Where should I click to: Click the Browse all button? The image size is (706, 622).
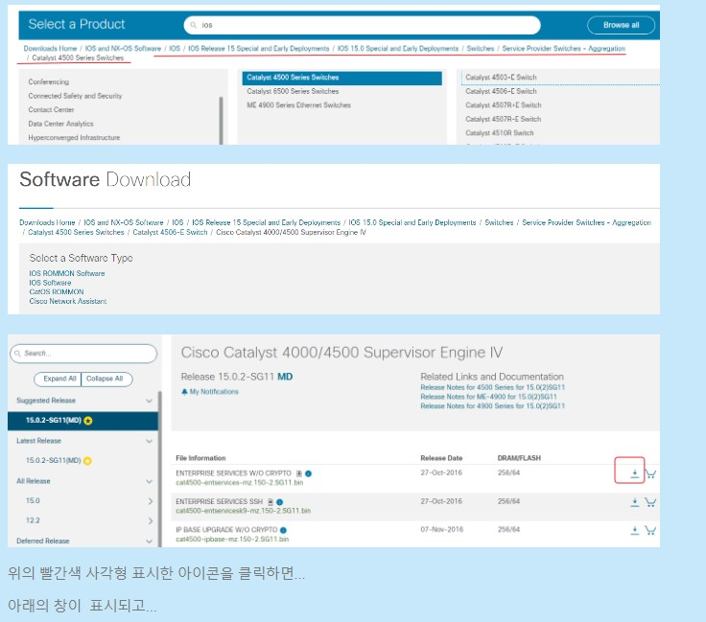(x=621, y=25)
